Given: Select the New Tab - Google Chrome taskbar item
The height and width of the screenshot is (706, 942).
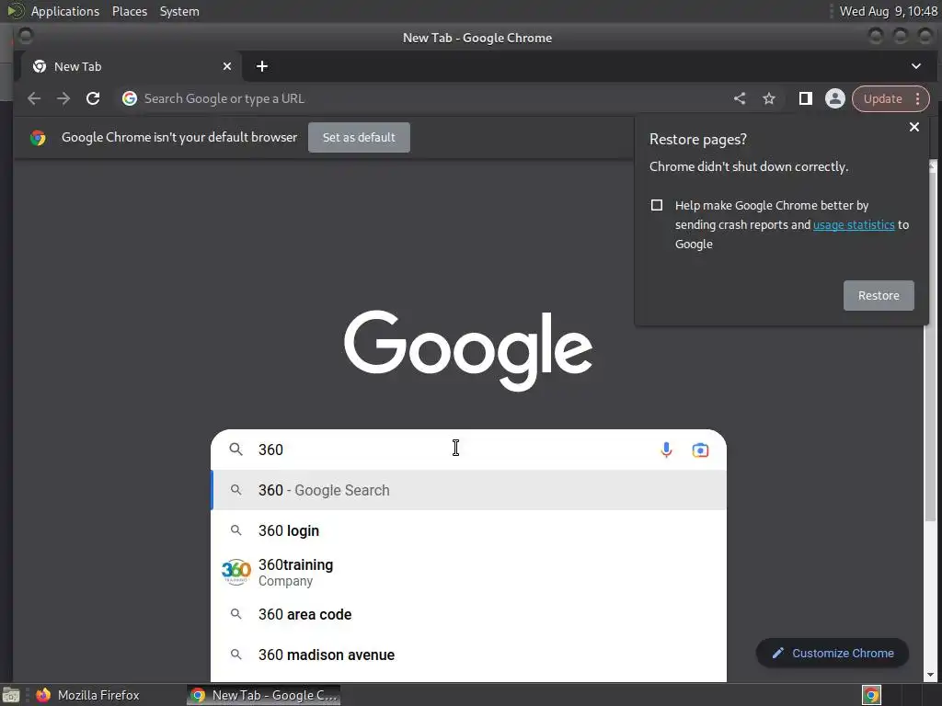Looking at the screenshot, I should (264, 695).
